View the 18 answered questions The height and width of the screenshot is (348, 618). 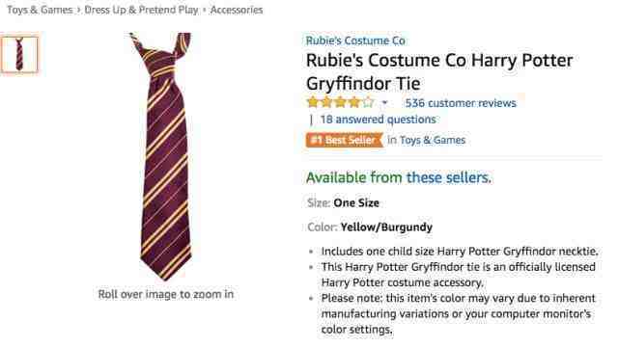click(378, 120)
